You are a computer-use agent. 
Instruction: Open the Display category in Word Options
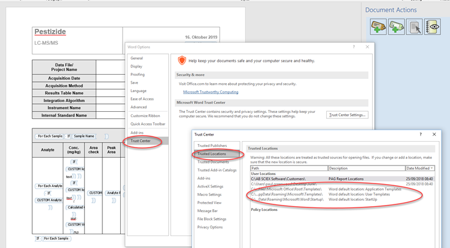tap(136, 66)
